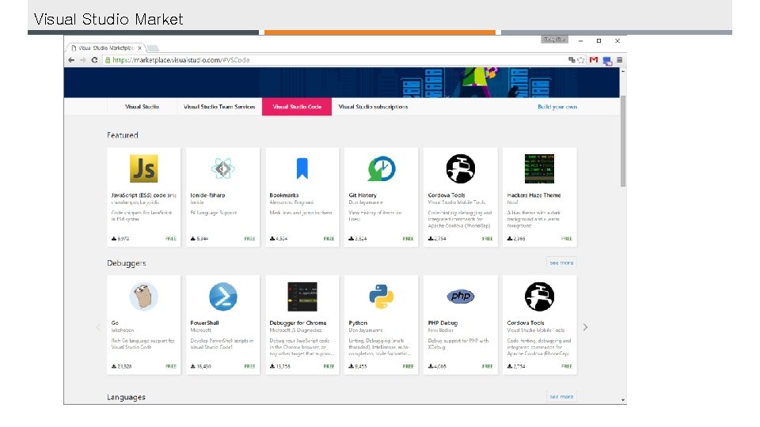The image size is (760, 427).
Task: Switch to Visual Studio Team Services tab
Action: pos(219,107)
